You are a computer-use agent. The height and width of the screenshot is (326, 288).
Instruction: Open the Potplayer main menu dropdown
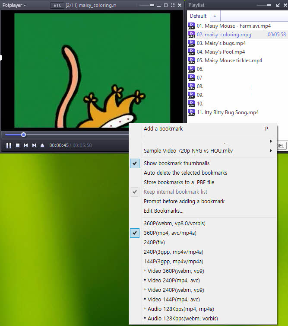pos(14,5)
